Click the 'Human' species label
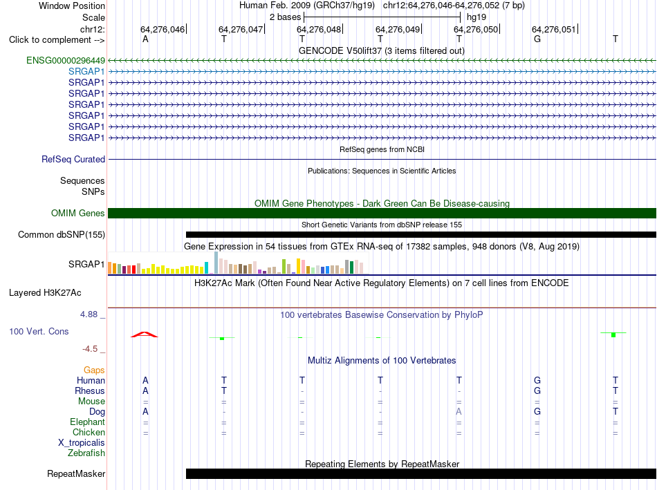The height and width of the screenshot is (490, 657). pyautogui.click(x=91, y=380)
